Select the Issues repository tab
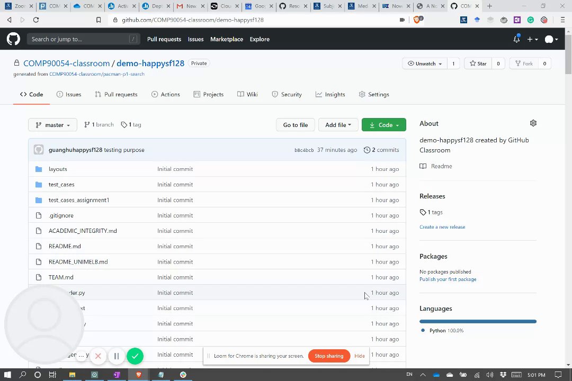This screenshot has width=572, height=381. click(x=69, y=94)
